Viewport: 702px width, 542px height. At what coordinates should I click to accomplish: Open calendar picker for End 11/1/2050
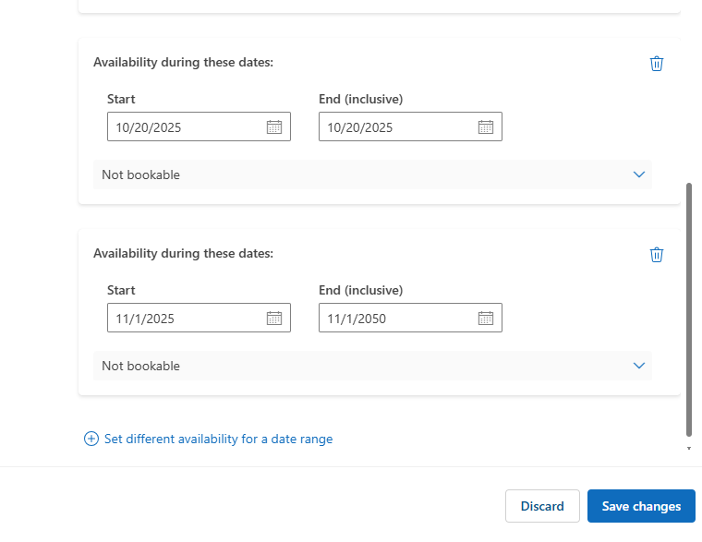(486, 319)
